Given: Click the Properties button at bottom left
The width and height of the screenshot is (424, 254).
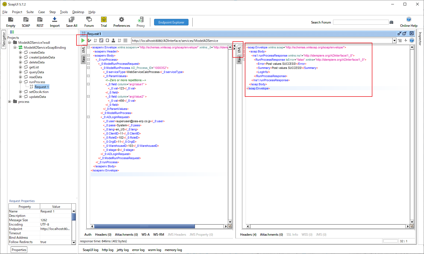Looking at the screenshot, I should point(19,250).
